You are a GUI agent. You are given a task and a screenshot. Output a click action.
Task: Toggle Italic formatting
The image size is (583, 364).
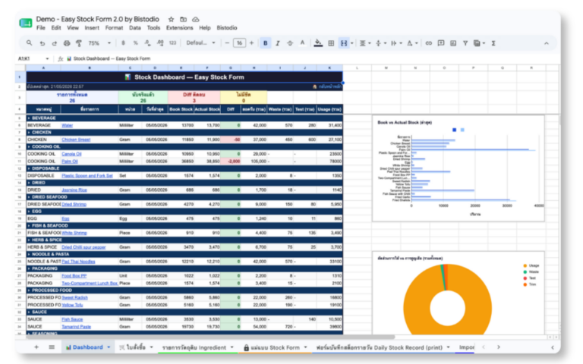tap(278, 43)
